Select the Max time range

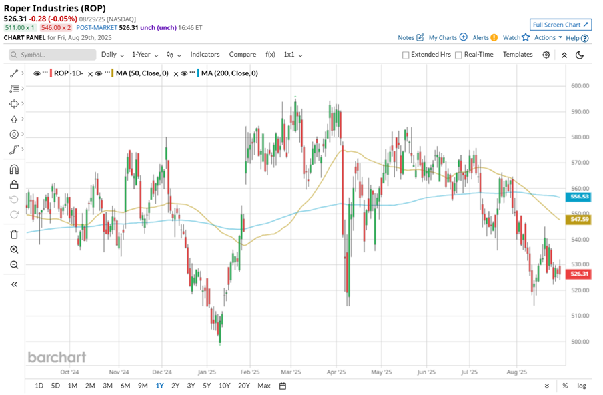264,386
